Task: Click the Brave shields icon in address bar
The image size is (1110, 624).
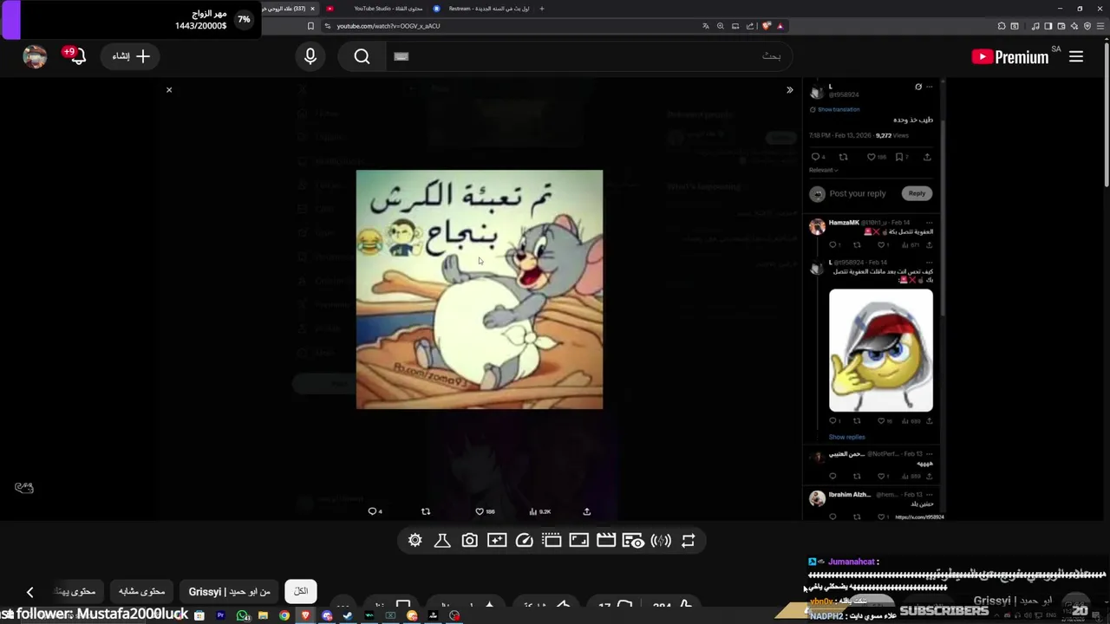Action: tap(766, 26)
